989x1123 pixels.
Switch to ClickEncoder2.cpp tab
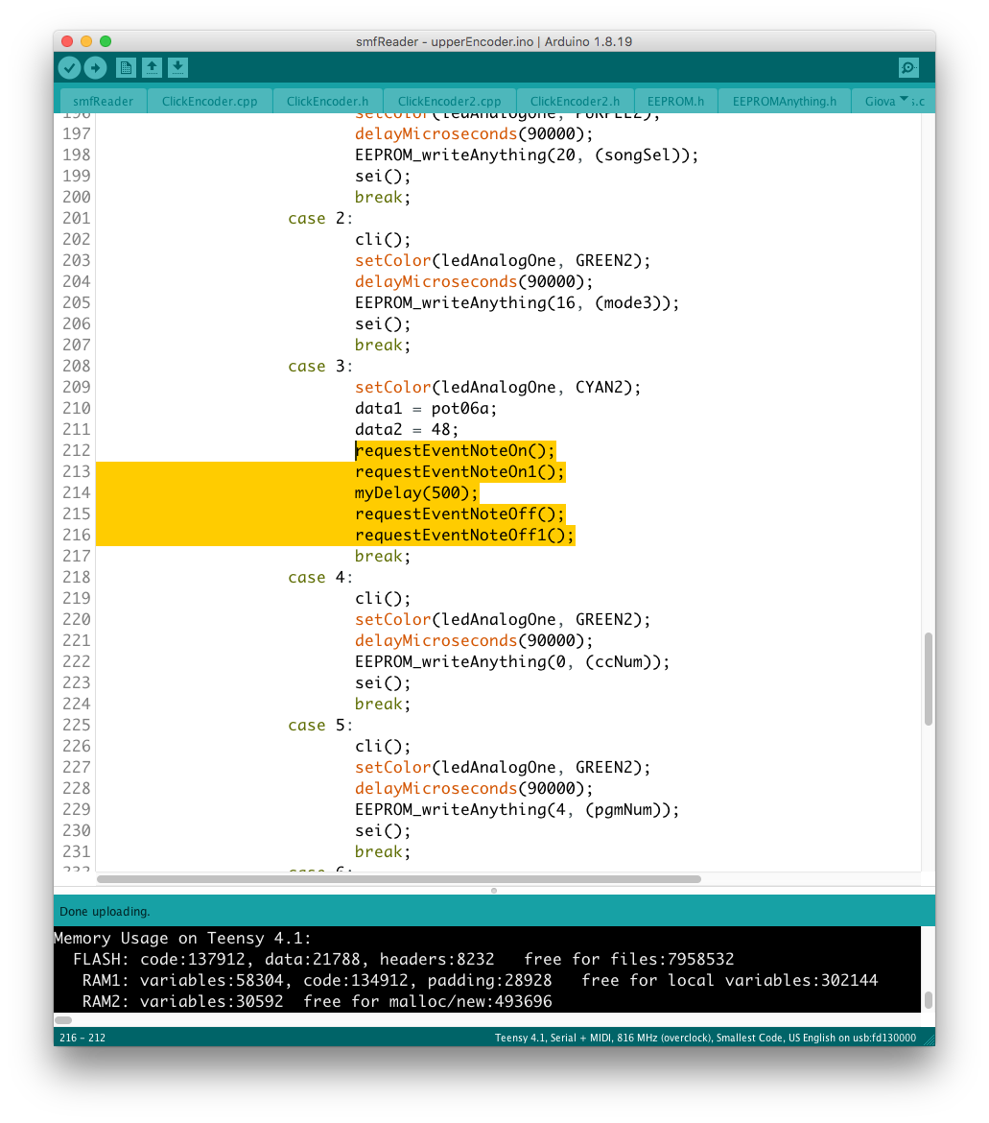(449, 101)
